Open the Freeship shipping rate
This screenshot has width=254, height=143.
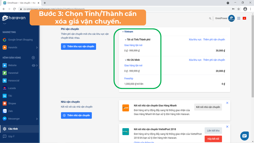[129, 78]
